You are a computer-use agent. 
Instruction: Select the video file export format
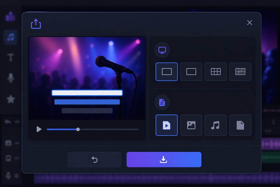pyautogui.click(x=167, y=125)
